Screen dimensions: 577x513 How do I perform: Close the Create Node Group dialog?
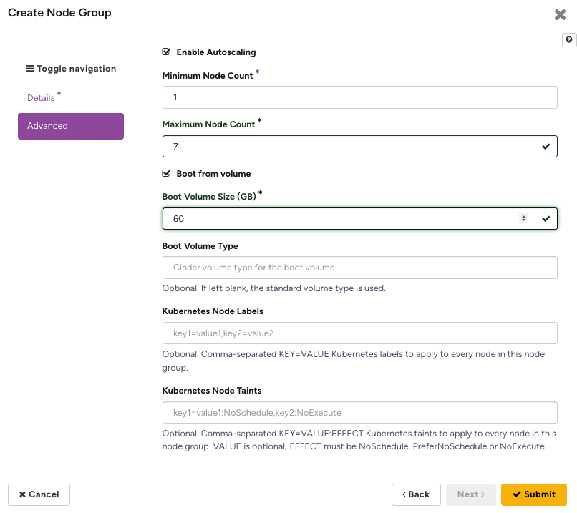click(560, 15)
